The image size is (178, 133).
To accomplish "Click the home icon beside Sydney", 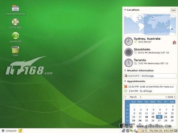I will coord(174,43).
